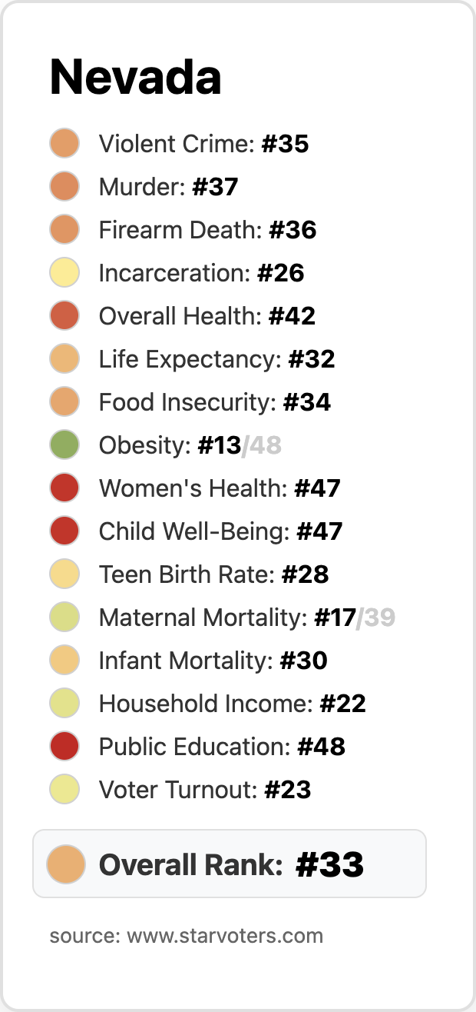This screenshot has height=1012, width=476.
Task: Open the www.starvoters.com source link
Action: [x=224, y=936]
